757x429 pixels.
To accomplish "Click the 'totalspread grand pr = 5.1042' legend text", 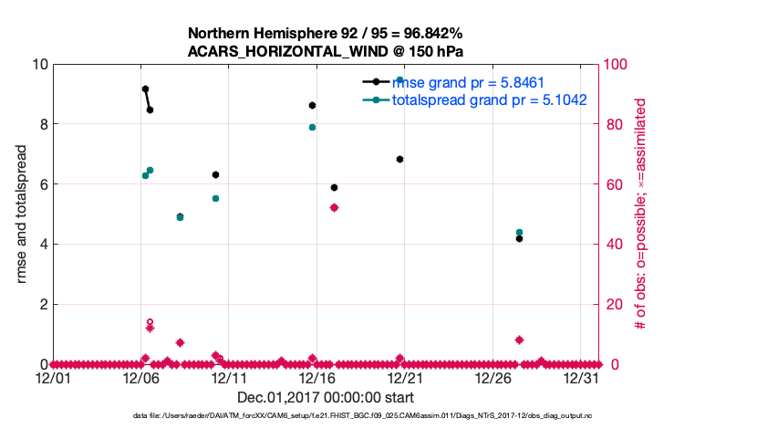I will point(489,99).
